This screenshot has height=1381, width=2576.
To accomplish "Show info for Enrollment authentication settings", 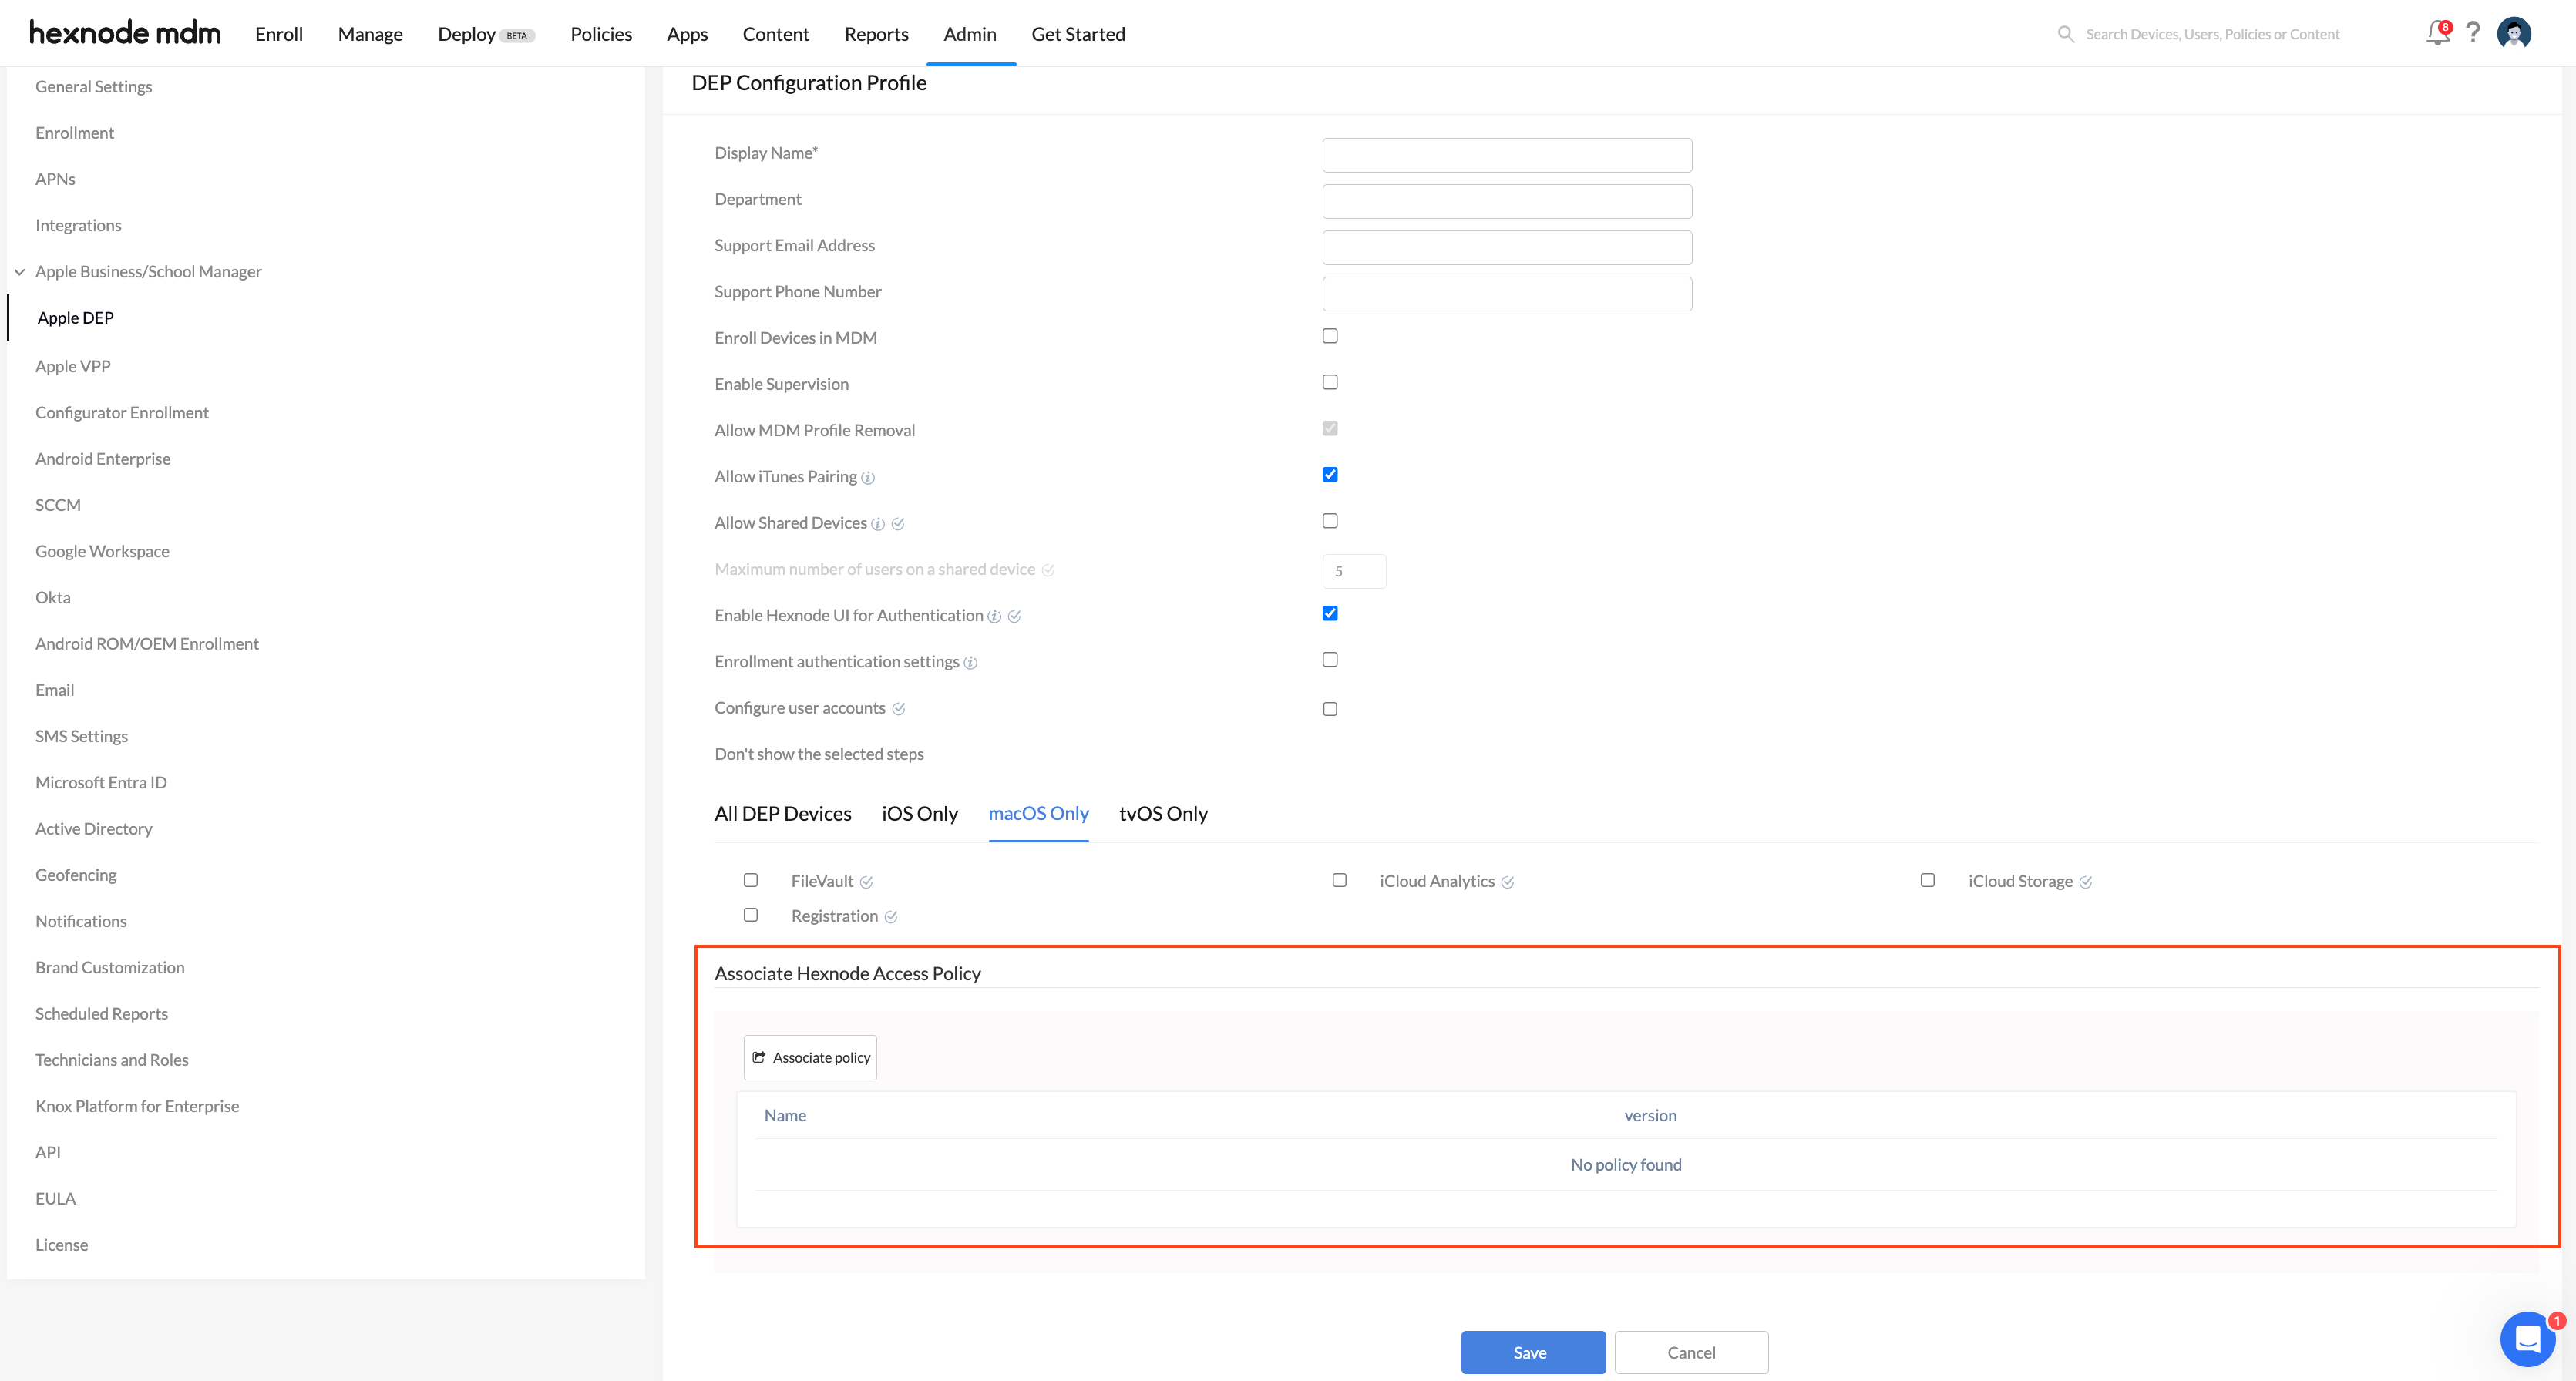I will 970,663.
